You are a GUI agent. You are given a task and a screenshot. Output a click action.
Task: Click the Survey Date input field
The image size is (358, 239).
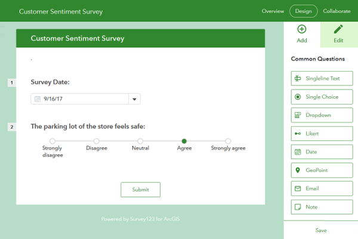80,99
